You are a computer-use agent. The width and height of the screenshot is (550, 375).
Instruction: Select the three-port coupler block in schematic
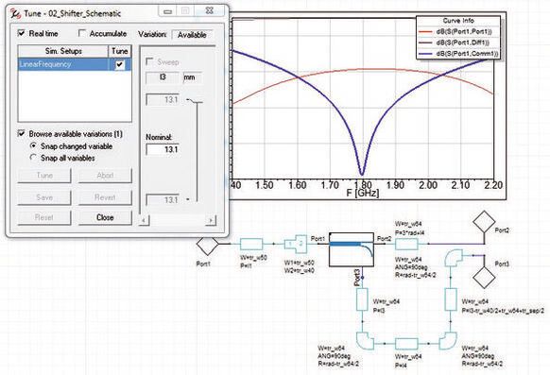(352, 249)
